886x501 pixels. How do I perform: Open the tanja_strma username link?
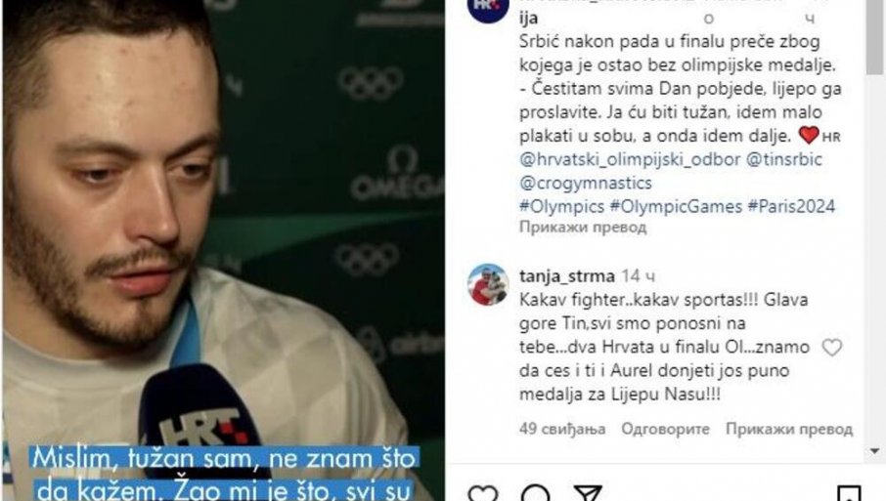[x=567, y=276]
